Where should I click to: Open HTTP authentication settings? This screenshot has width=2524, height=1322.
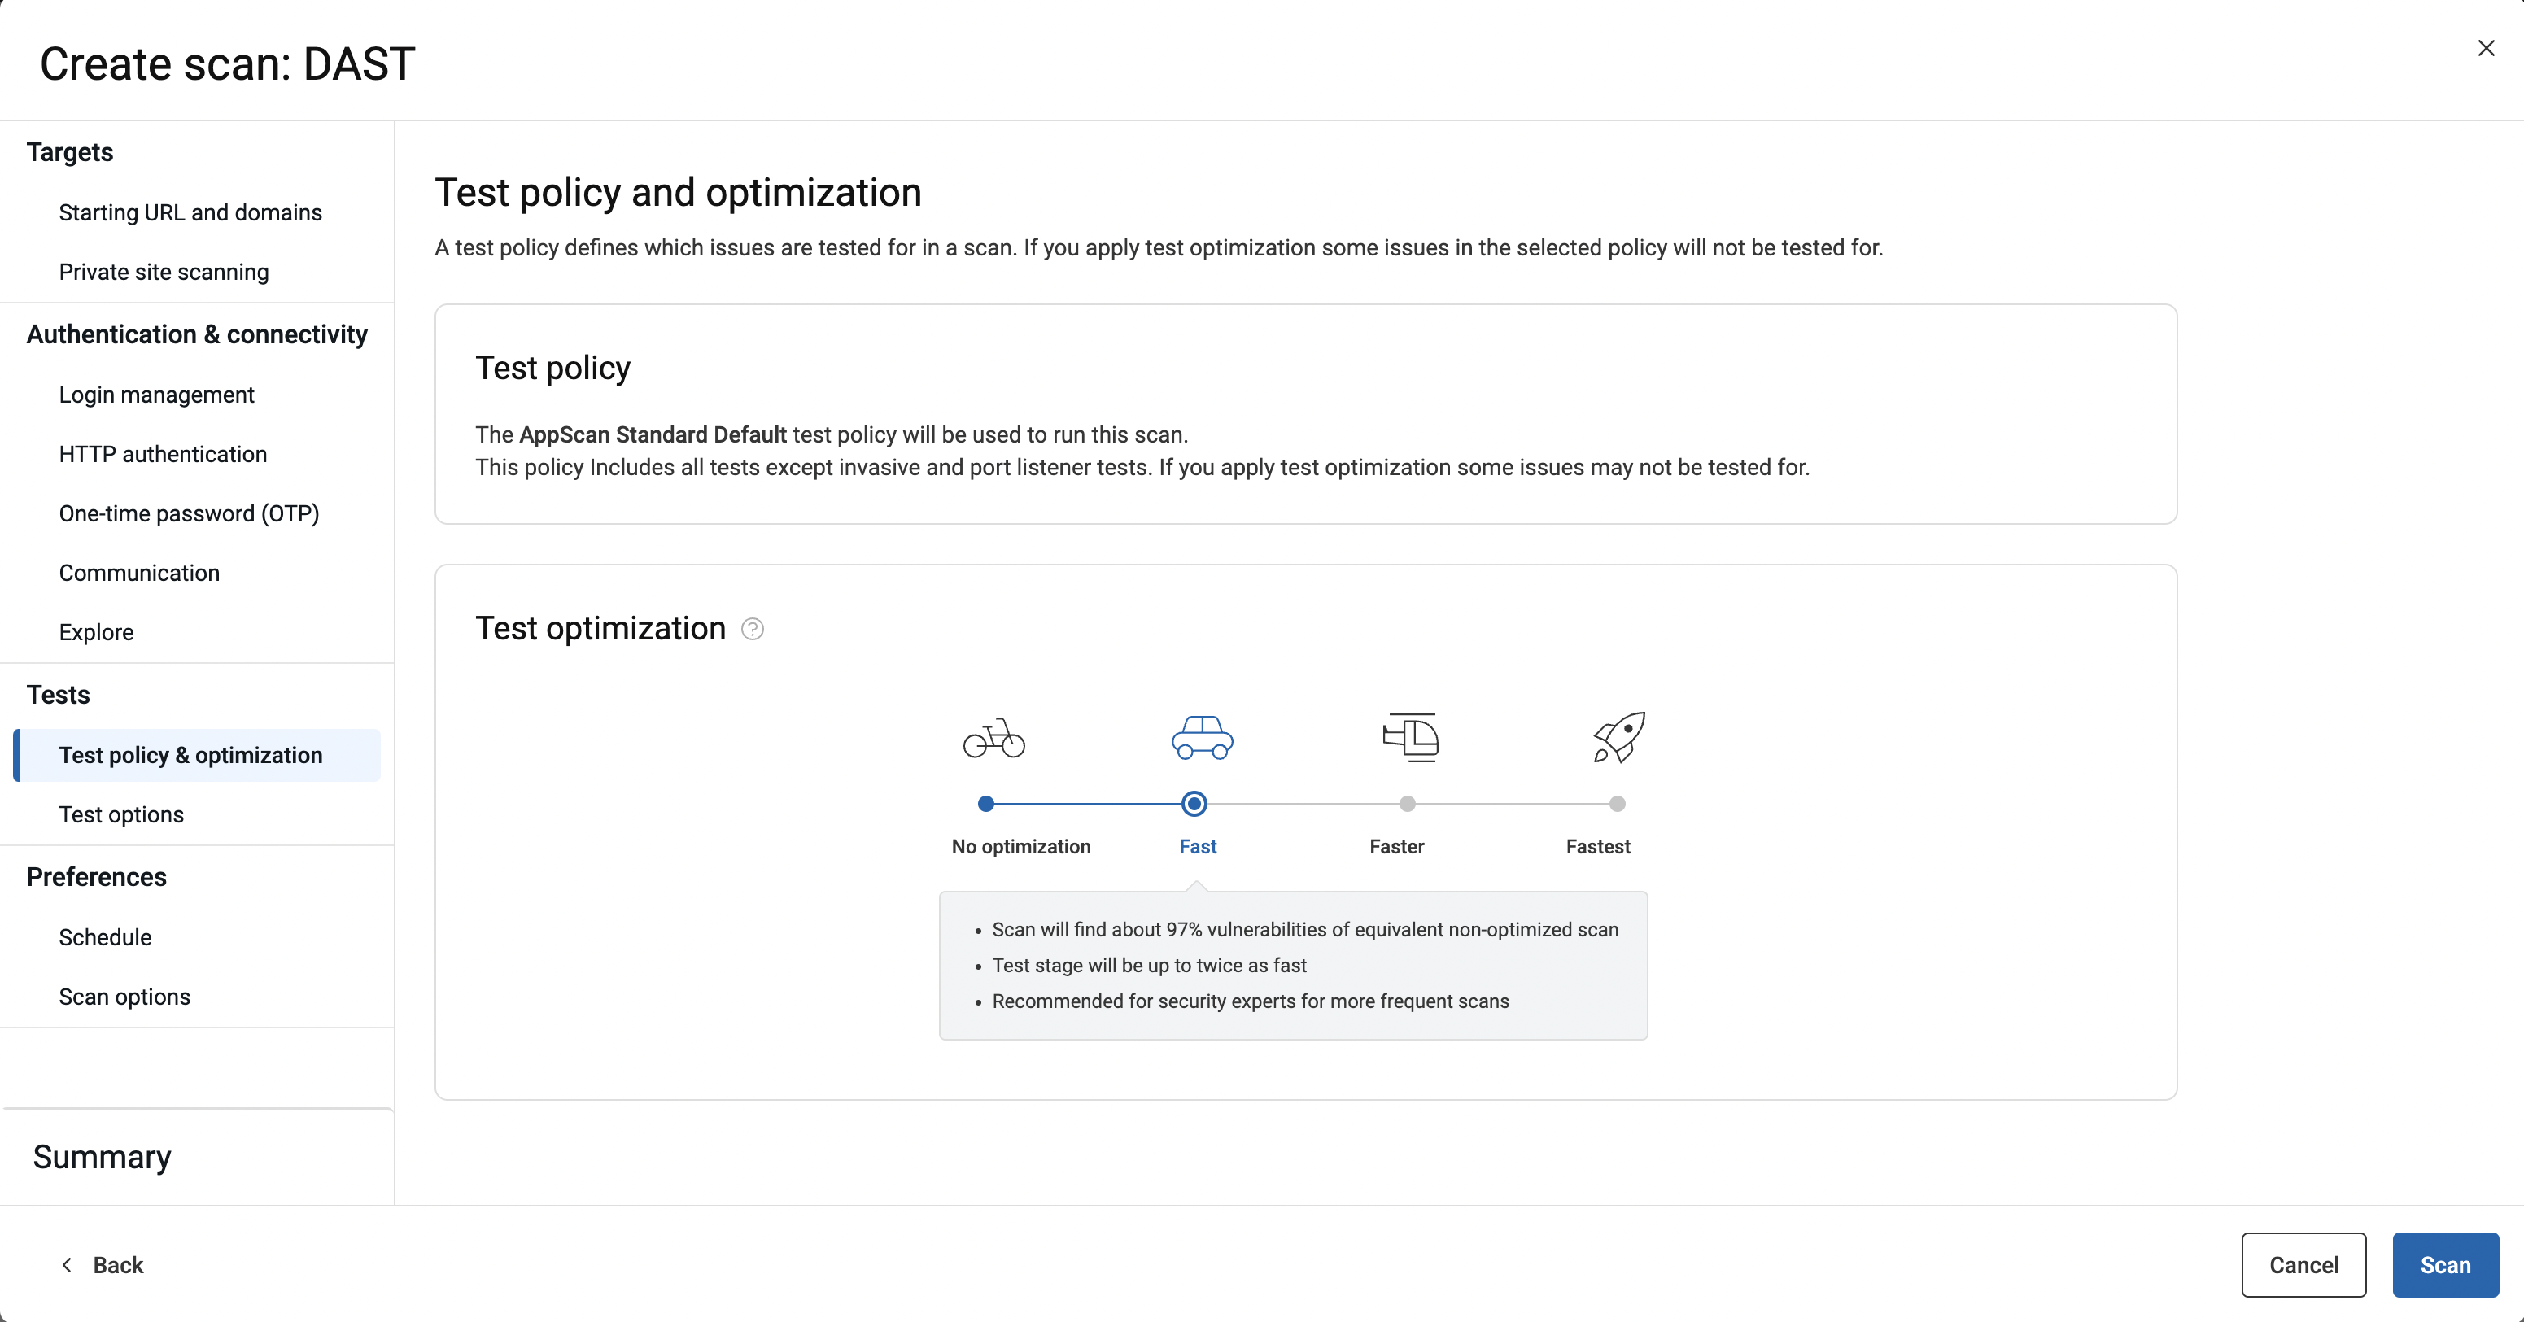tap(163, 455)
